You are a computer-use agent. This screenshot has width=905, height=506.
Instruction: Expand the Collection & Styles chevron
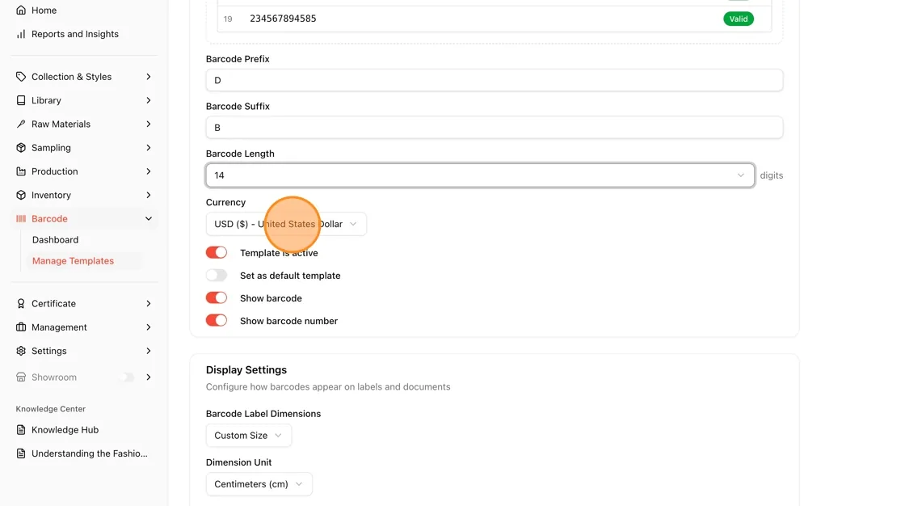[149, 77]
